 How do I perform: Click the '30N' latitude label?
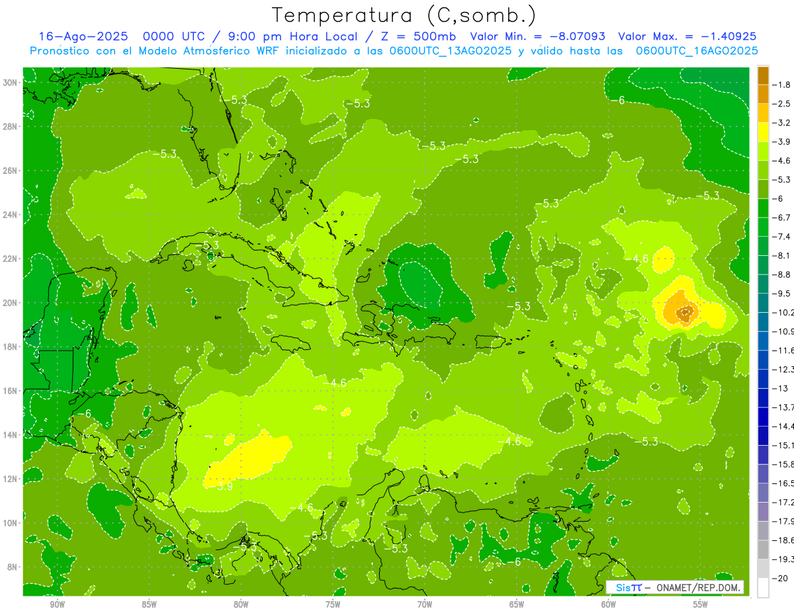click(11, 83)
